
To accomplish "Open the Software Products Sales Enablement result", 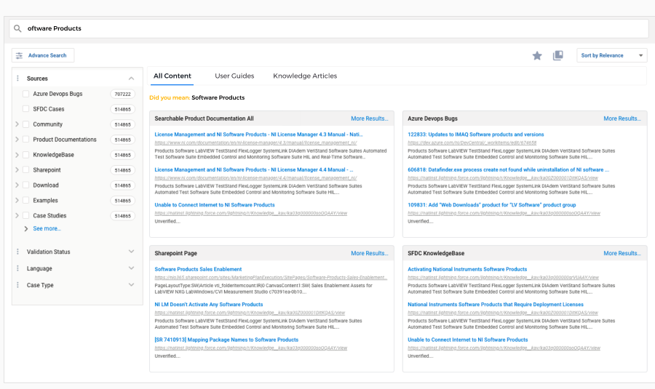I will (x=198, y=269).
